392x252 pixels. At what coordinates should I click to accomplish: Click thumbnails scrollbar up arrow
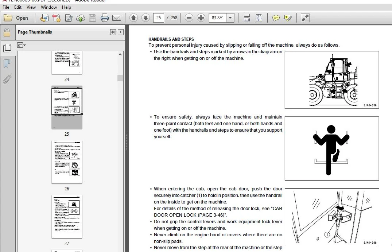pyautogui.click(x=120, y=54)
